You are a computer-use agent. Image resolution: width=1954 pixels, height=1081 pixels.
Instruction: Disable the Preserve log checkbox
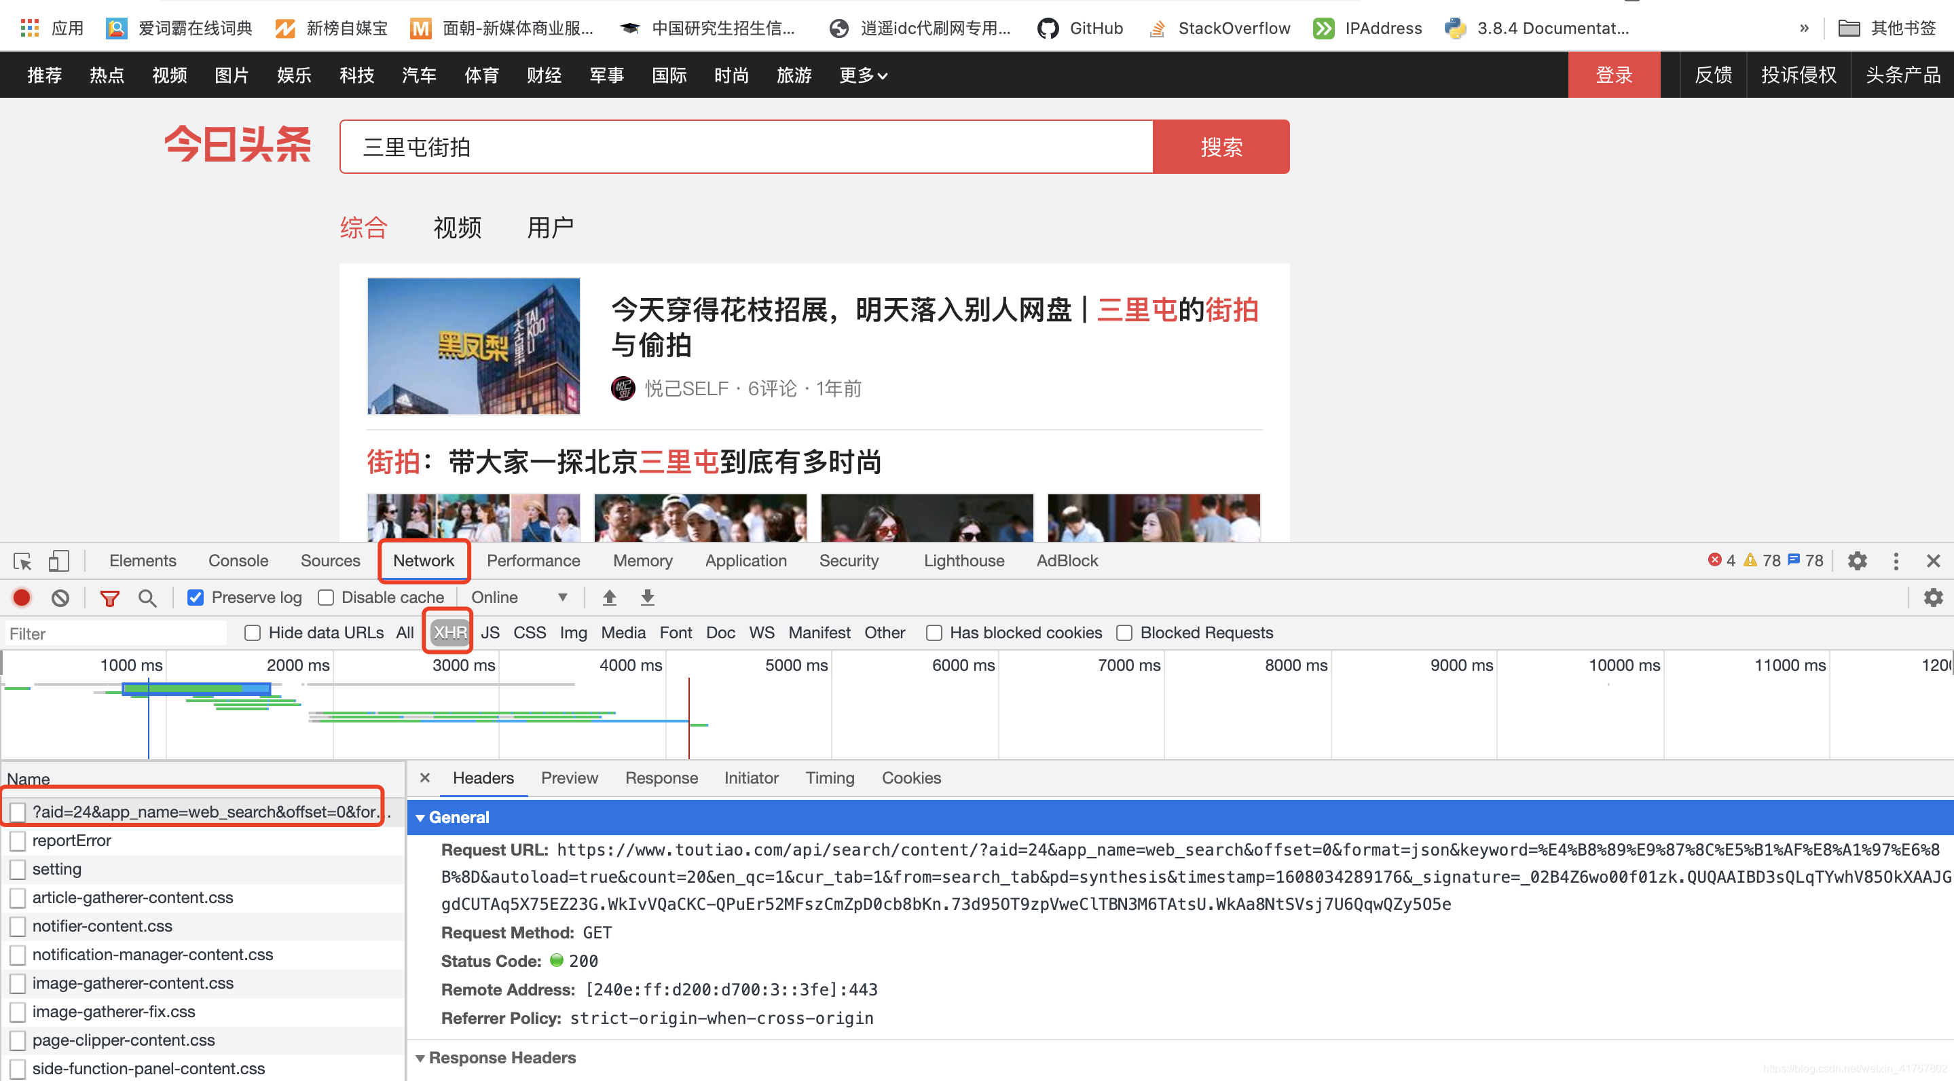(196, 597)
